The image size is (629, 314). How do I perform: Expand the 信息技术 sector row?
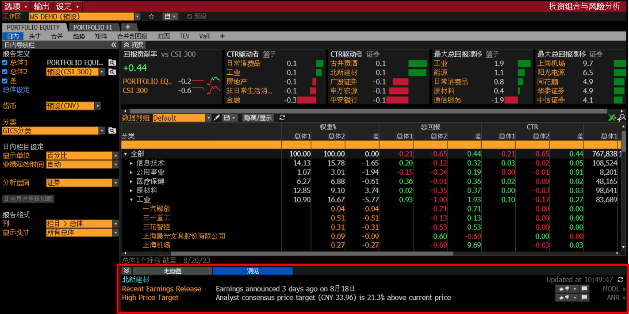tap(131, 163)
